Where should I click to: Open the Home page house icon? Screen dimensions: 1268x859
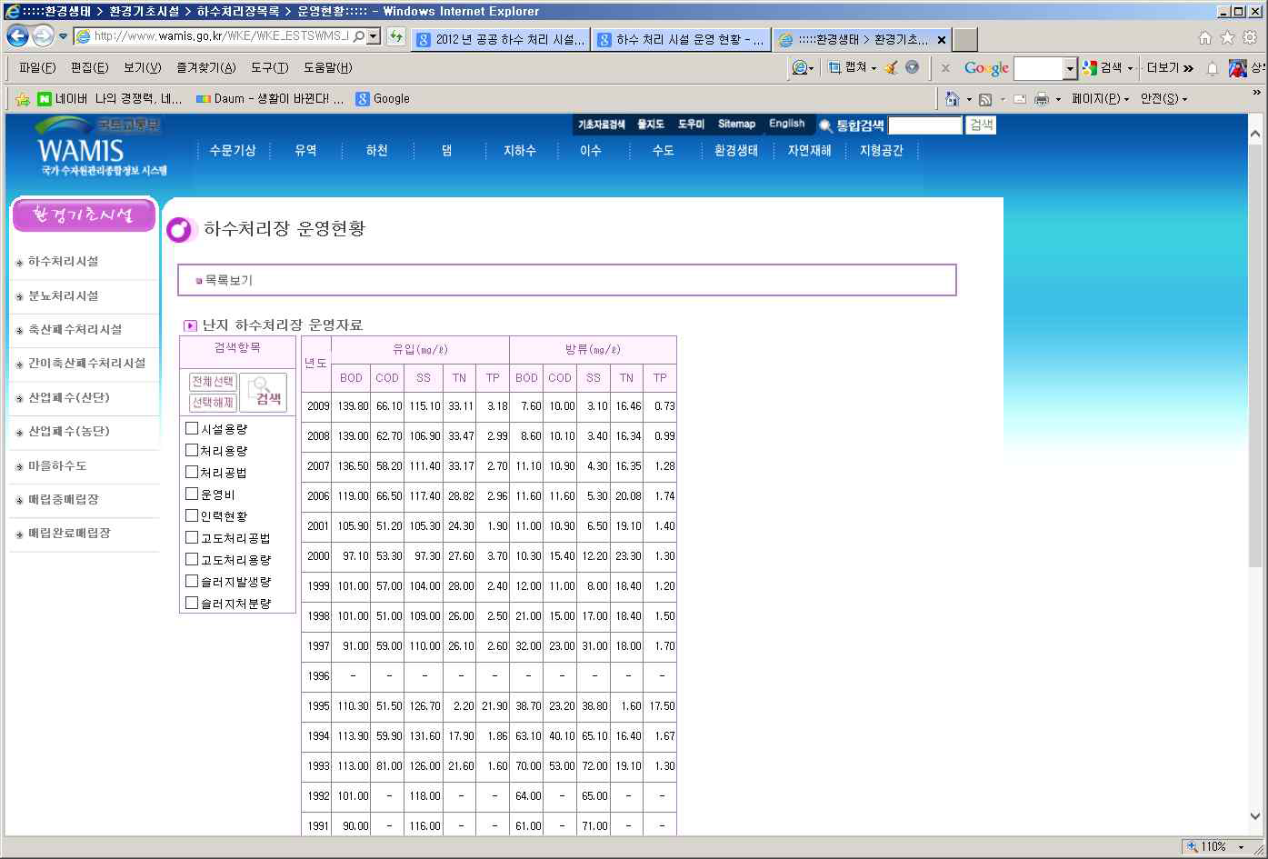[x=952, y=98]
